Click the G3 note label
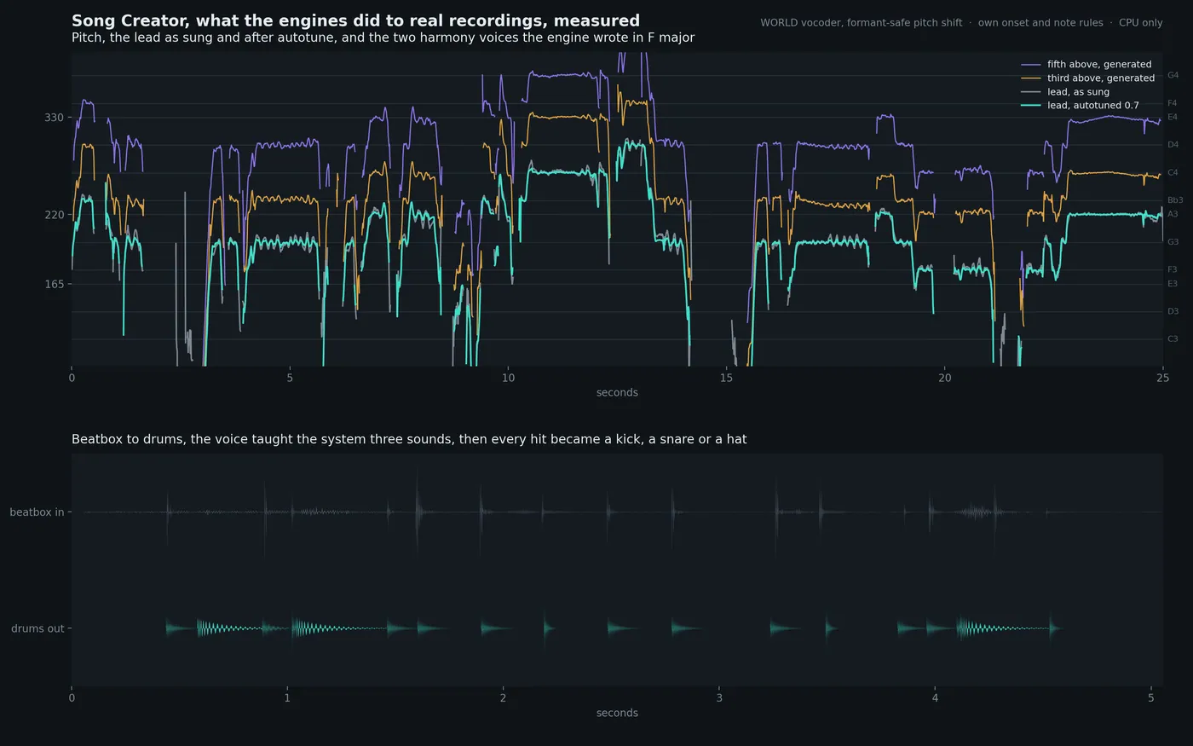 [x=1173, y=242]
